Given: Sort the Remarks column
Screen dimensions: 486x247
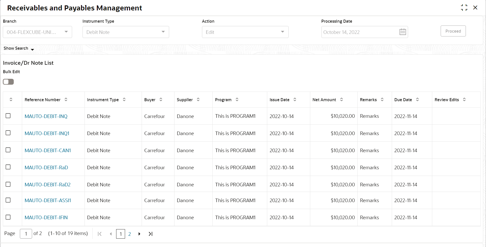Looking at the screenshot, I should click(382, 99).
